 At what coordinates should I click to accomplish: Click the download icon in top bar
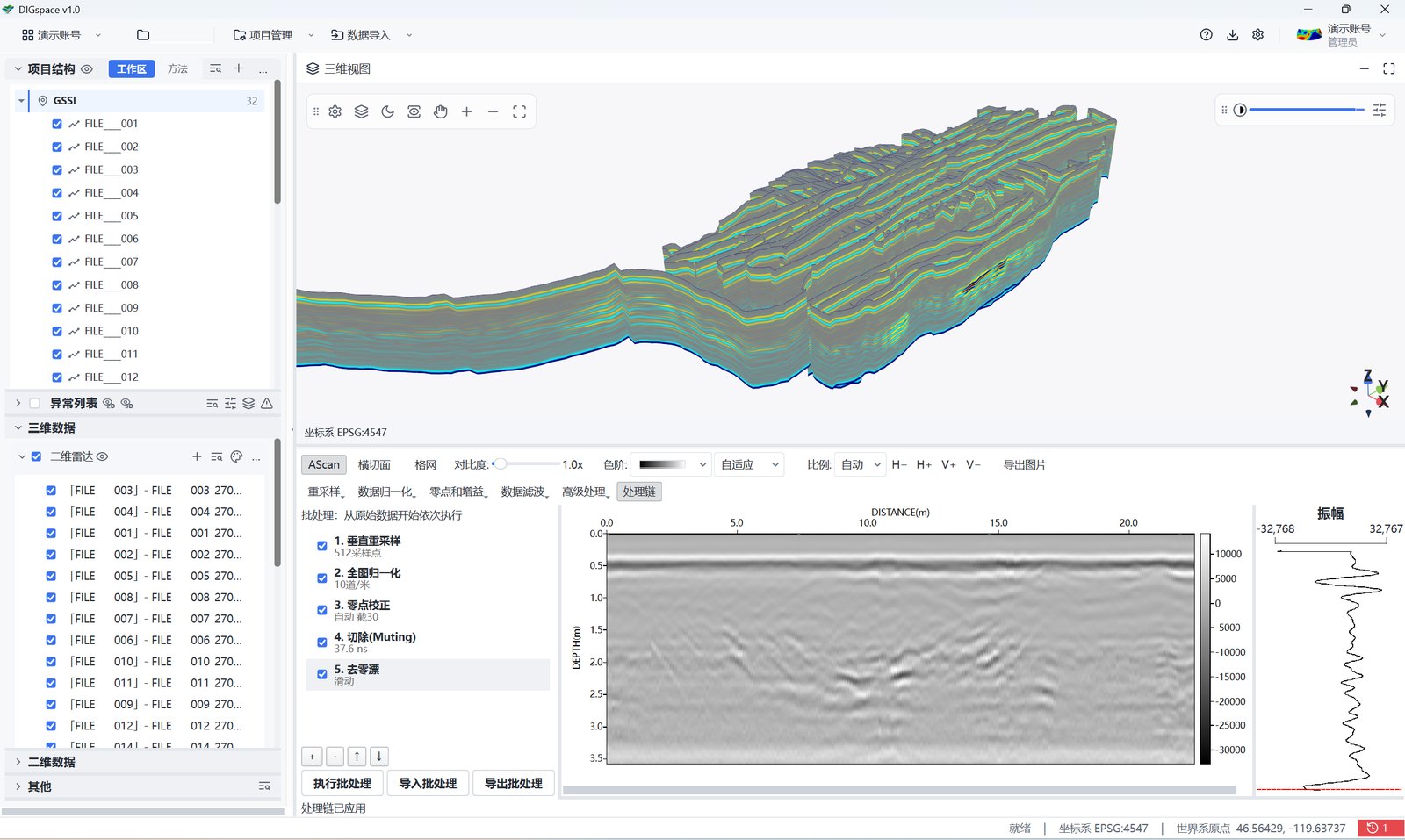1232,35
